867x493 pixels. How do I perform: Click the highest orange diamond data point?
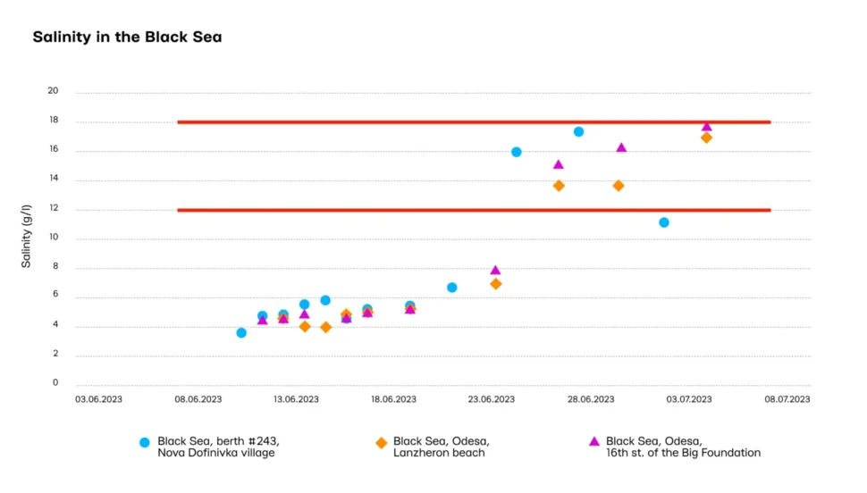pyautogui.click(x=706, y=138)
